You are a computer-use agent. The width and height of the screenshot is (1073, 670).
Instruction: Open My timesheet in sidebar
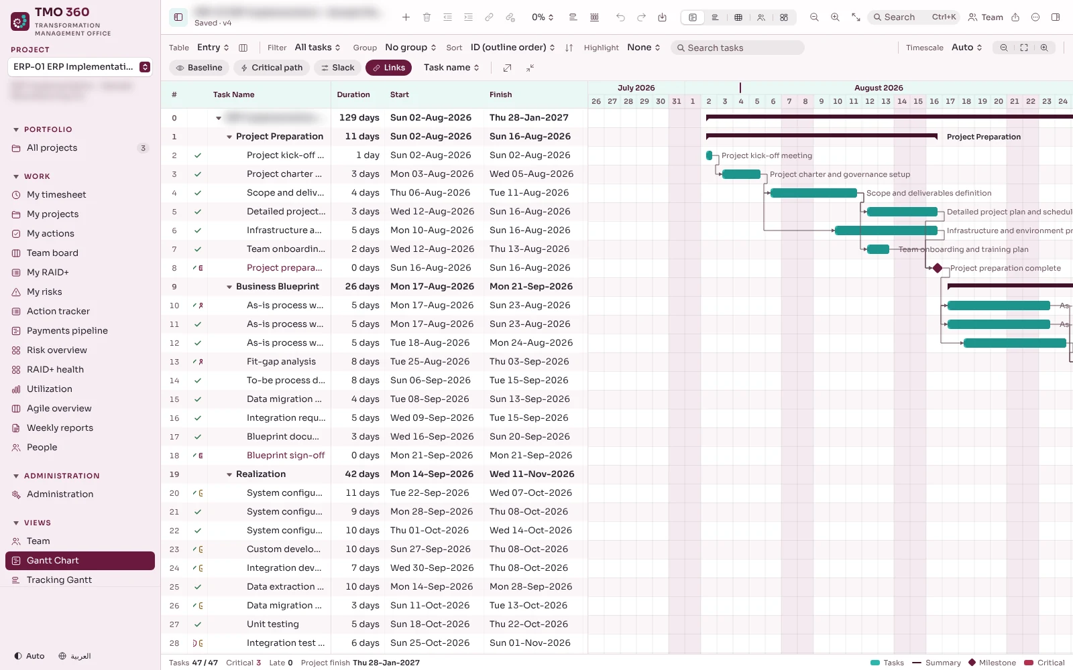[x=80, y=195]
